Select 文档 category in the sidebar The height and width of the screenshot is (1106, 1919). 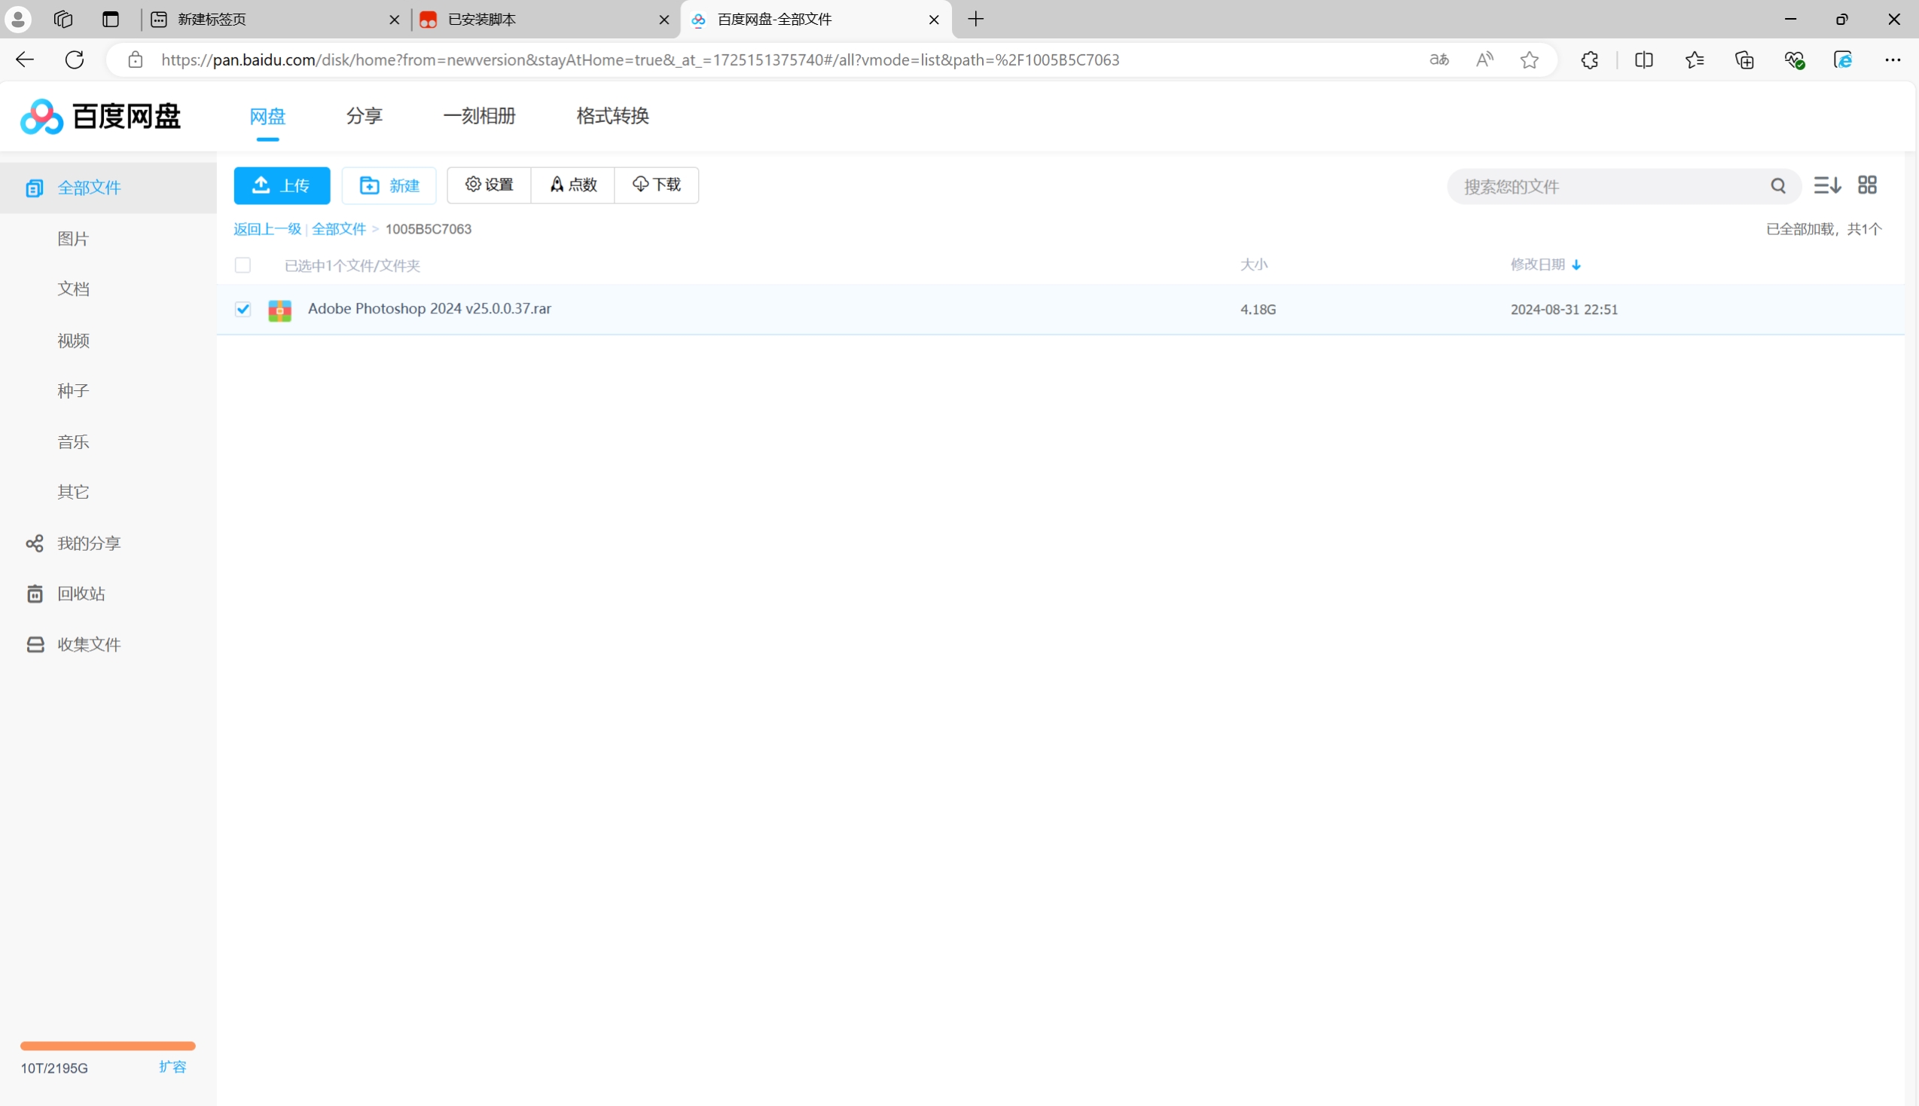click(x=74, y=289)
